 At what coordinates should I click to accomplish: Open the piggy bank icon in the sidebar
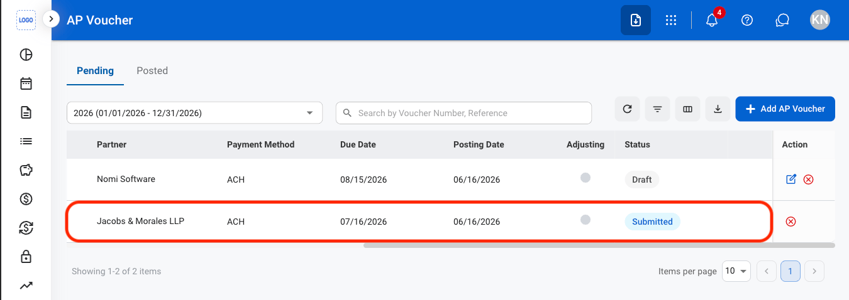point(26,170)
